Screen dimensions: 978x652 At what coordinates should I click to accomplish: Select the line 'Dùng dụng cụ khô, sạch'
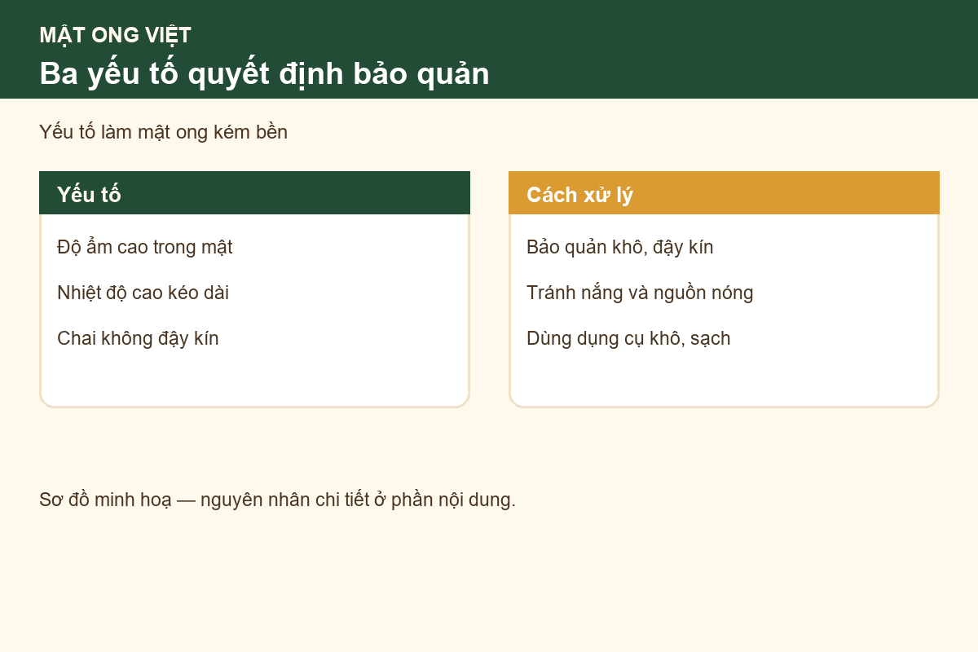point(628,338)
